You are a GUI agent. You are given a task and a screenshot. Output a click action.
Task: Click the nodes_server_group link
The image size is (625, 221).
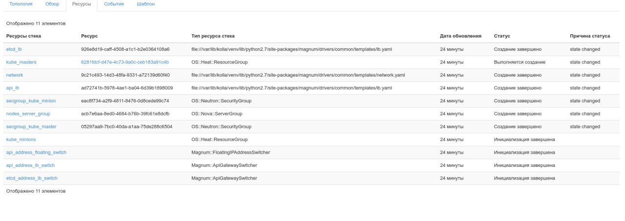click(x=28, y=114)
